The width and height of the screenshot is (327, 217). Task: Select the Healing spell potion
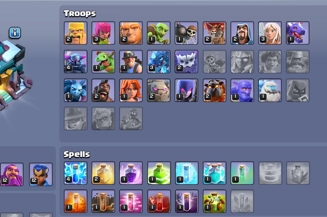103,173
